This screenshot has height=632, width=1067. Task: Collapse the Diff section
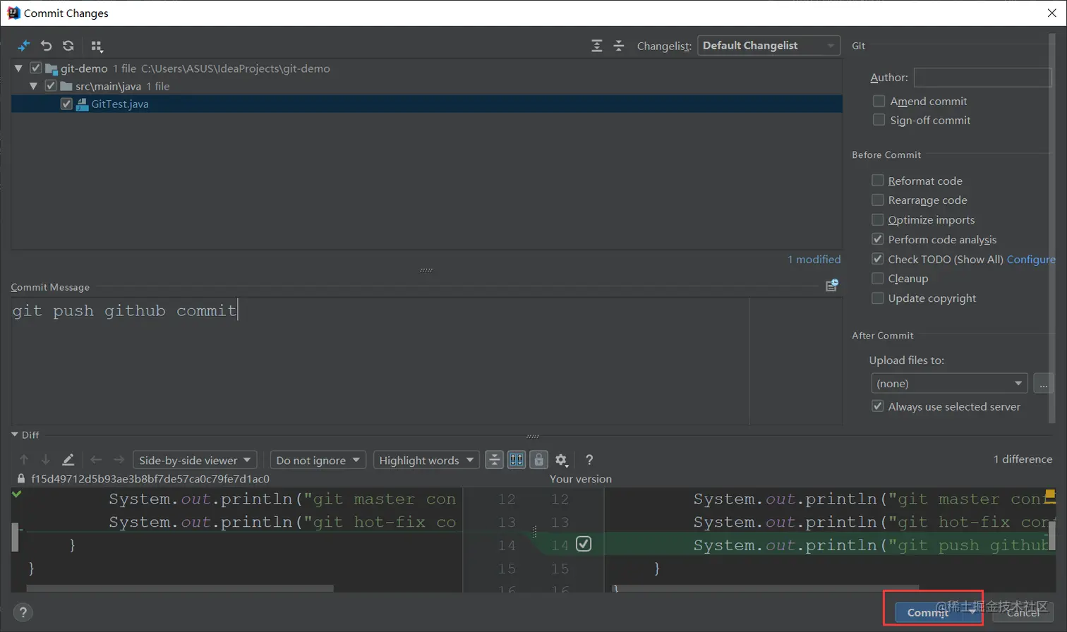(15, 435)
